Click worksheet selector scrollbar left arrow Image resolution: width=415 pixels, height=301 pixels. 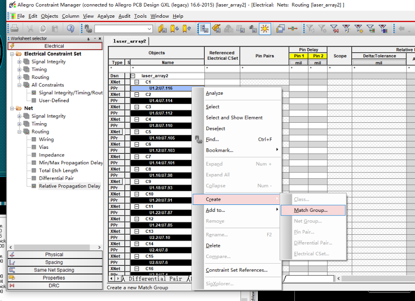click(x=11, y=247)
